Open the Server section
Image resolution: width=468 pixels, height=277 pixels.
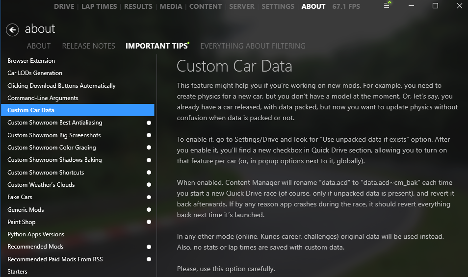pyautogui.click(x=242, y=6)
